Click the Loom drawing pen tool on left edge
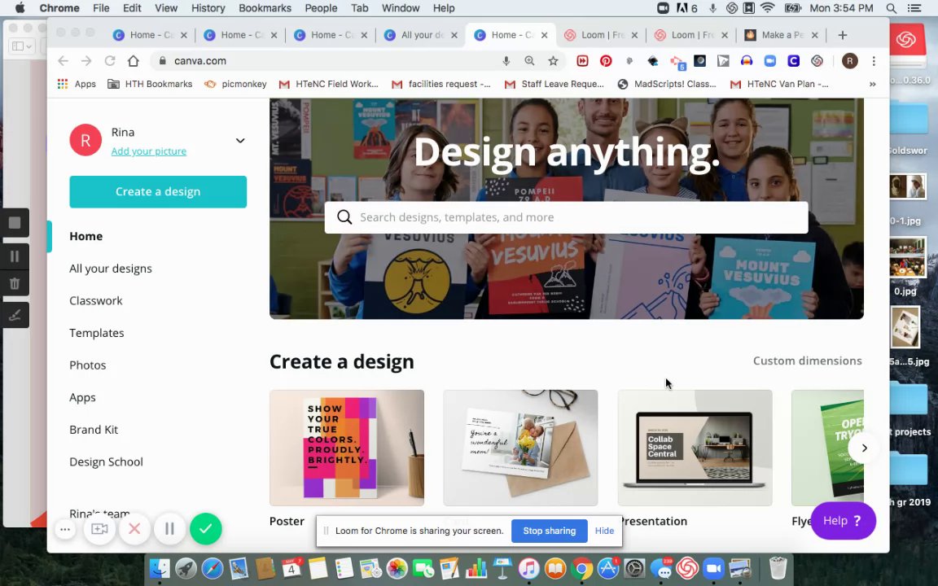938x586 pixels. coord(15,315)
